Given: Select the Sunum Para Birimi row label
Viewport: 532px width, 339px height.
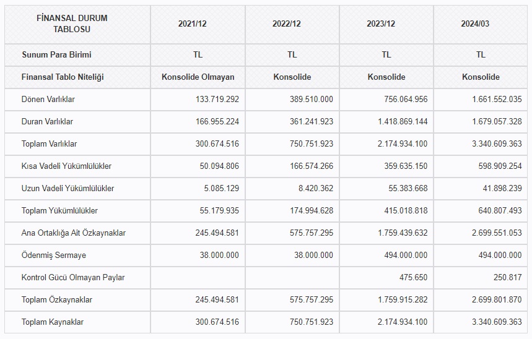Looking at the screenshot, I should pyautogui.click(x=56, y=54).
